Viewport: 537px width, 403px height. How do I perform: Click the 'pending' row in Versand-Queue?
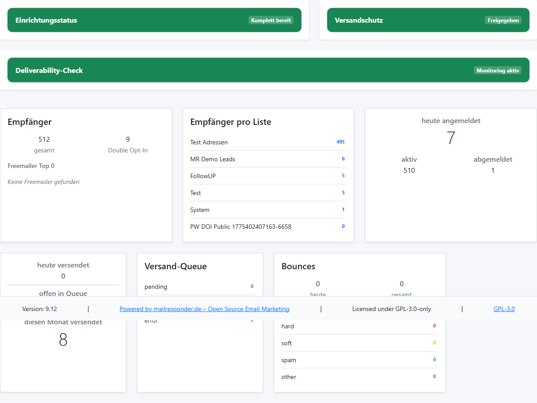[156, 287]
